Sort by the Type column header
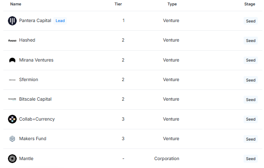The width and height of the screenshot is (264, 168). [x=172, y=4]
